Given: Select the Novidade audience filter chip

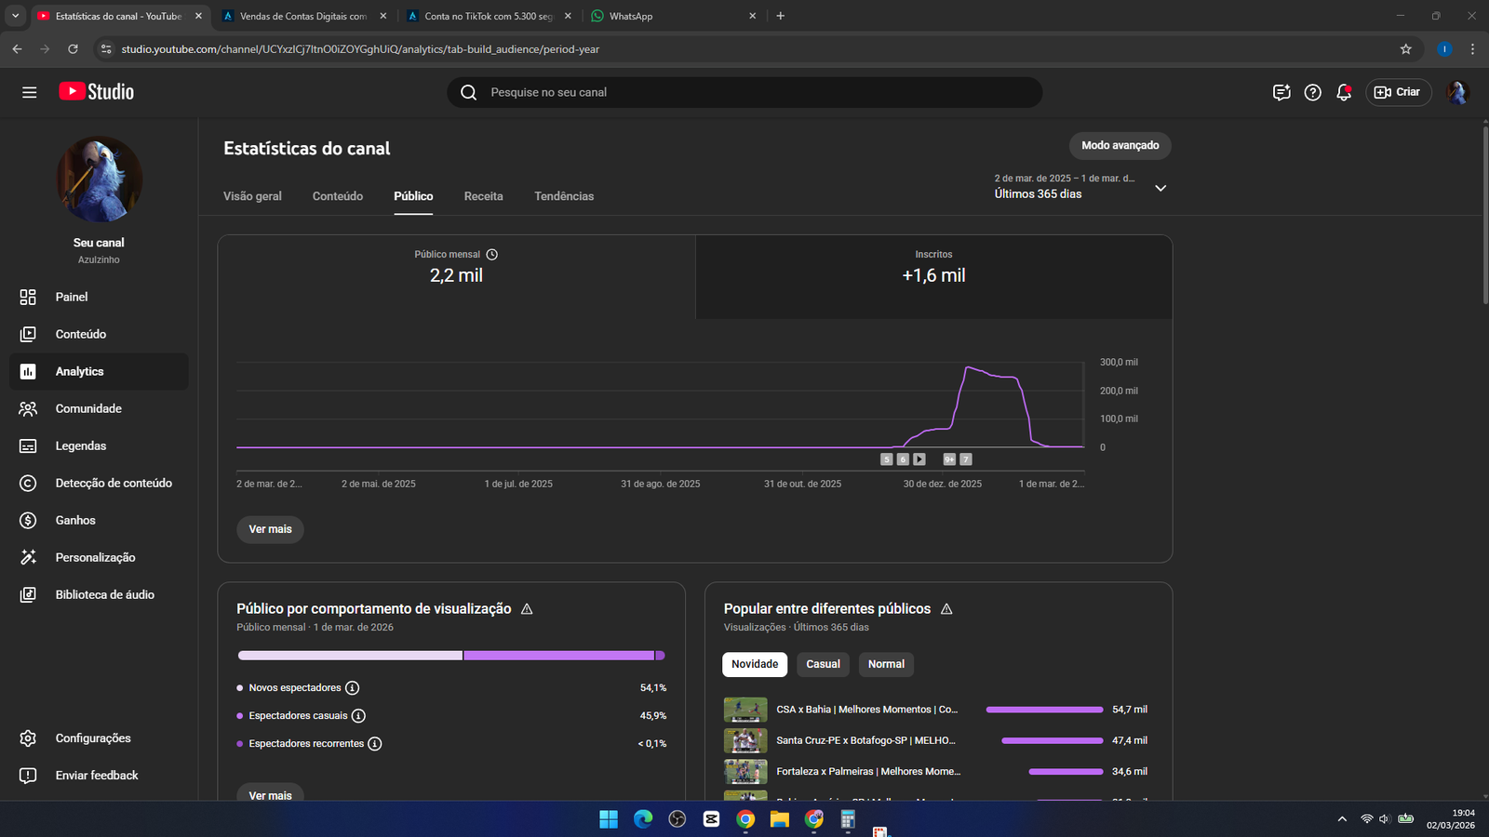Looking at the screenshot, I should point(754,664).
